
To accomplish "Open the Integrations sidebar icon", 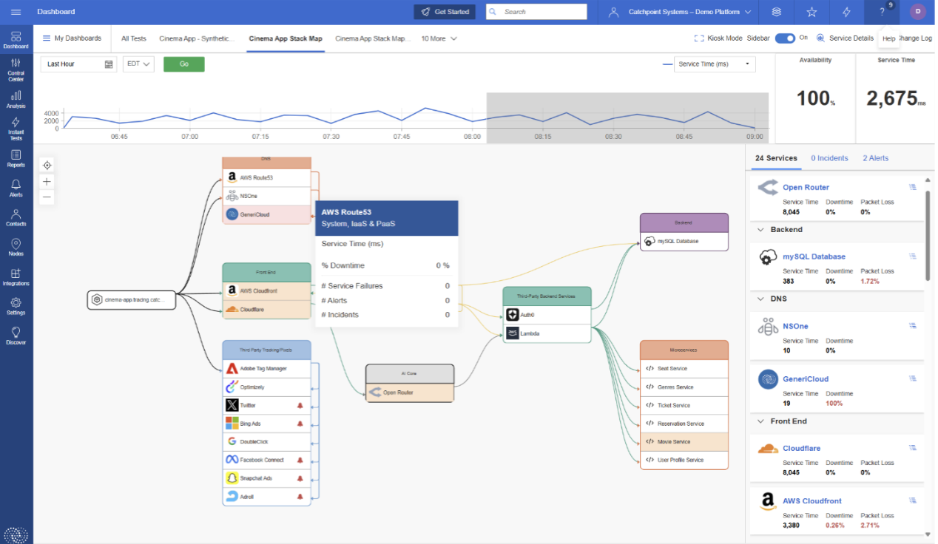I will 16,277.
